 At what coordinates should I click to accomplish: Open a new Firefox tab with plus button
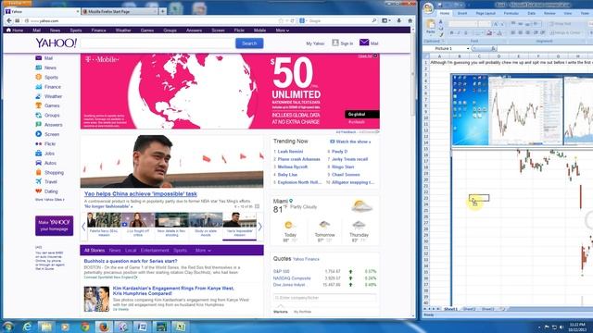pyautogui.click(x=163, y=12)
